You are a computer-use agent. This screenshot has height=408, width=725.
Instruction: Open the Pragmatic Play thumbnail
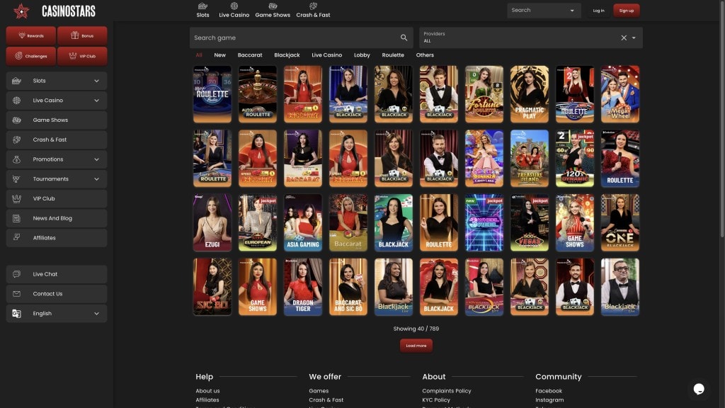click(x=530, y=94)
